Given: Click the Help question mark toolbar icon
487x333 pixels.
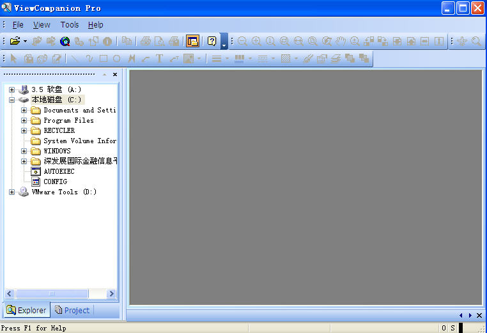Looking at the screenshot, I should 212,42.
